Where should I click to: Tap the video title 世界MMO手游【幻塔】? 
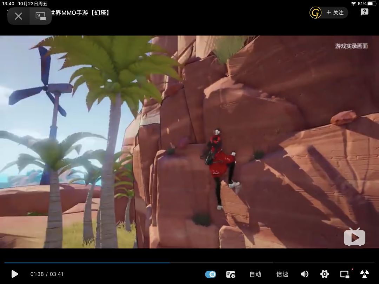click(81, 13)
